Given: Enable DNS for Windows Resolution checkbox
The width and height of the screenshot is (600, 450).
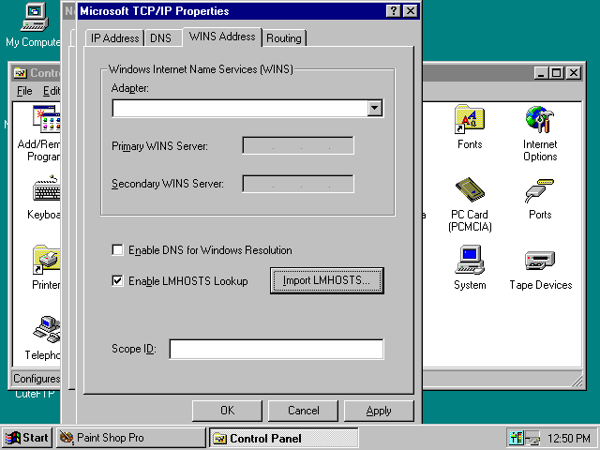Looking at the screenshot, I should [117, 250].
